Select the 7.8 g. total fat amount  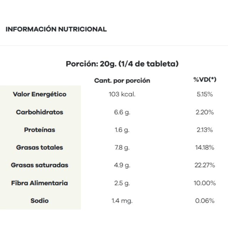(x=122, y=147)
